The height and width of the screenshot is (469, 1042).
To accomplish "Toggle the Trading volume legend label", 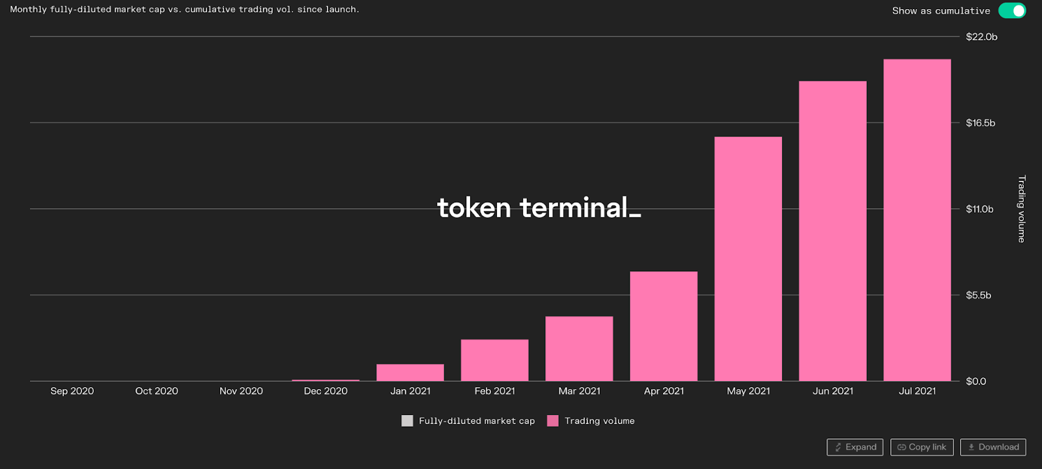I will (599, 421).
